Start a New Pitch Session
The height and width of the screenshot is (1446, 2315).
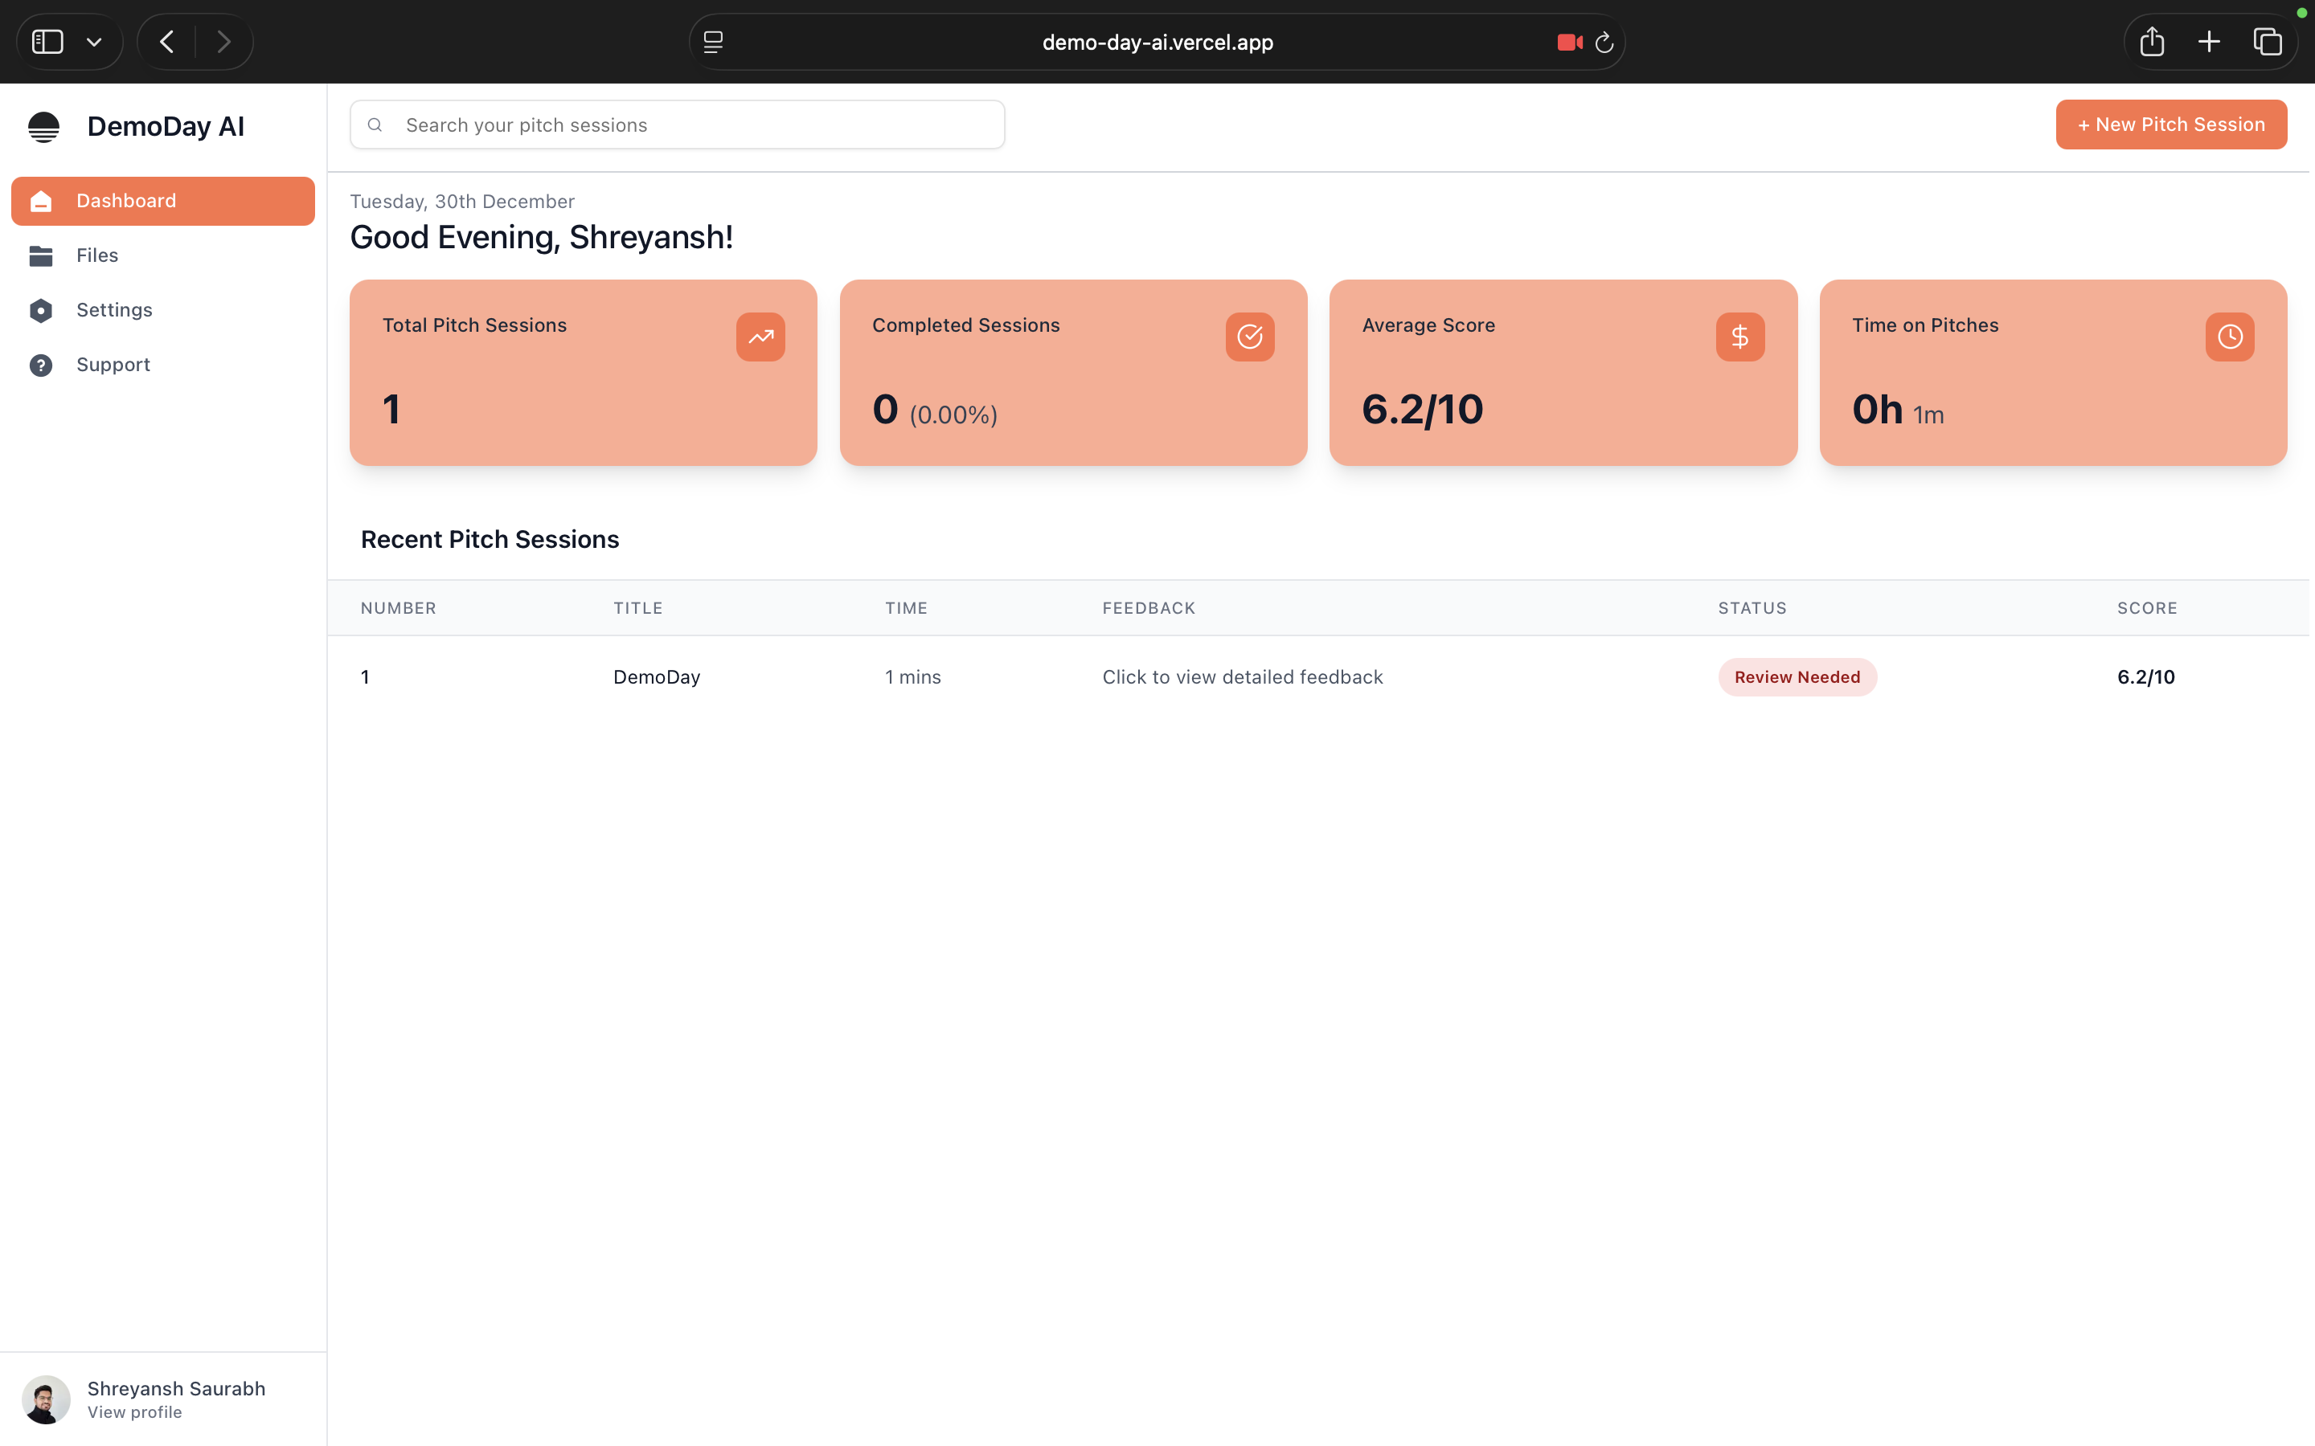pyautogui.click(x=2170, y=125)
